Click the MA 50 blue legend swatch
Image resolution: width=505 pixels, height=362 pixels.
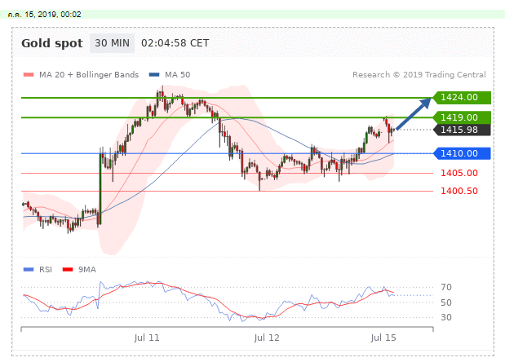[154, 75]
